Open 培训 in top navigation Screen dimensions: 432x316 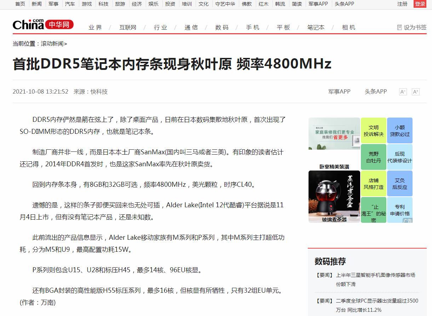pos(187,4)
